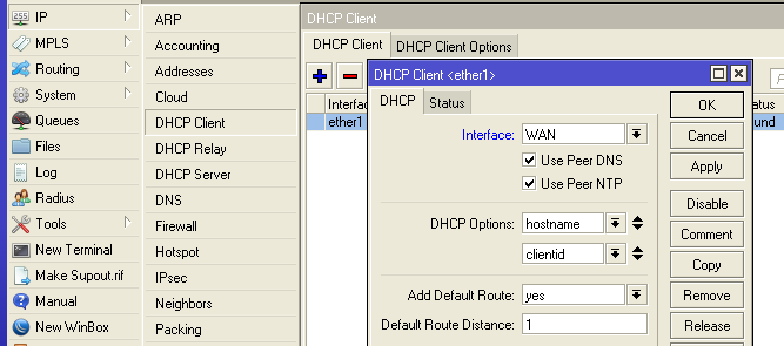Select DHCP Client menu entry

click(x=221, y=123)
